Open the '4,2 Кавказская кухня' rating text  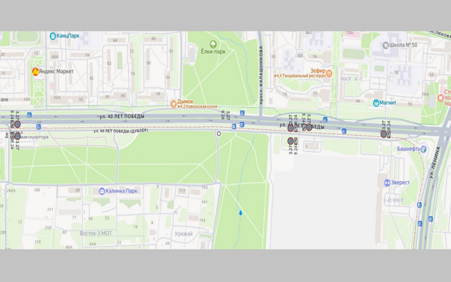[x=197, y=106]
